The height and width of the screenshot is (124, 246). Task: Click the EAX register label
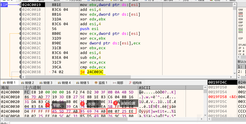[x=240, y=10]
